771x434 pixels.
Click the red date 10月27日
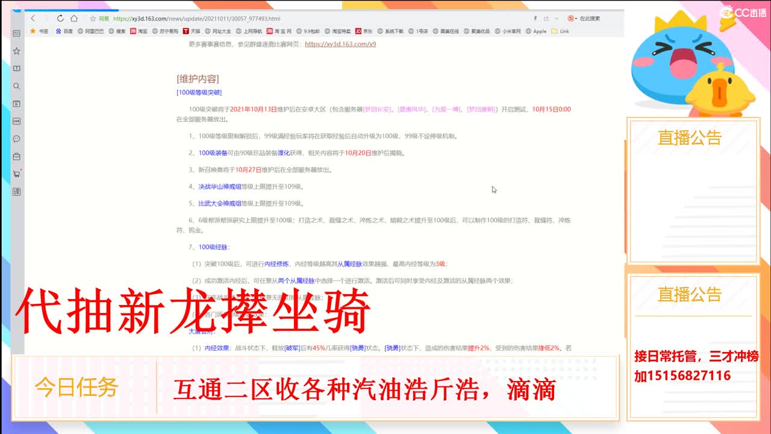(248, 169)
